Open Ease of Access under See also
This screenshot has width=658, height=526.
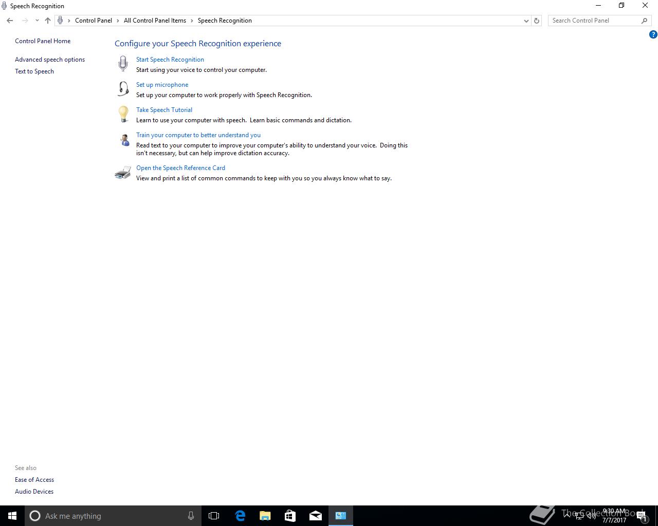click(x=34, y=480)
